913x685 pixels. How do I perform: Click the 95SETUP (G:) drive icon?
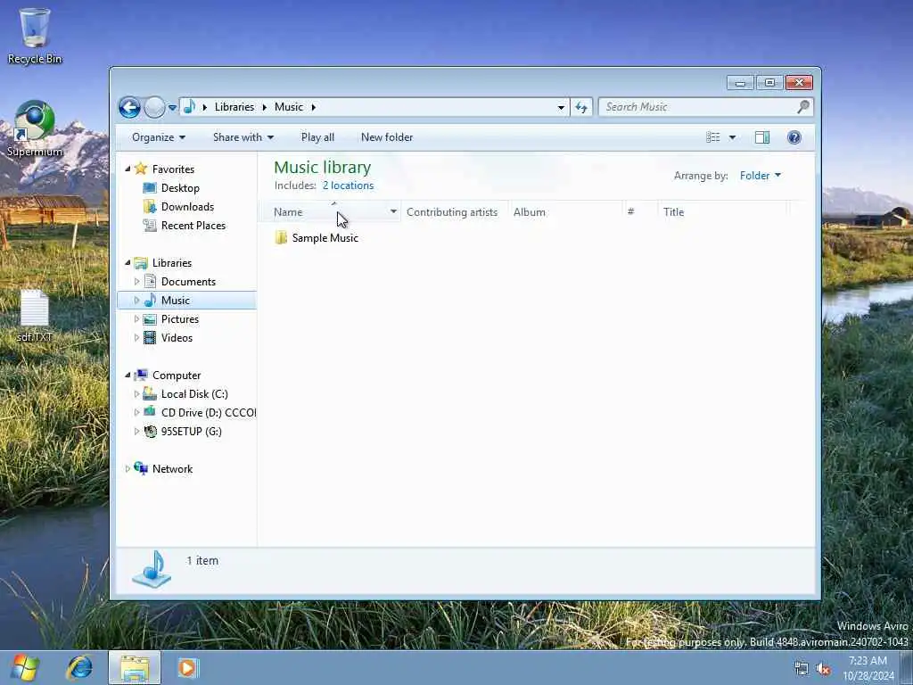[x=150, y=432]
